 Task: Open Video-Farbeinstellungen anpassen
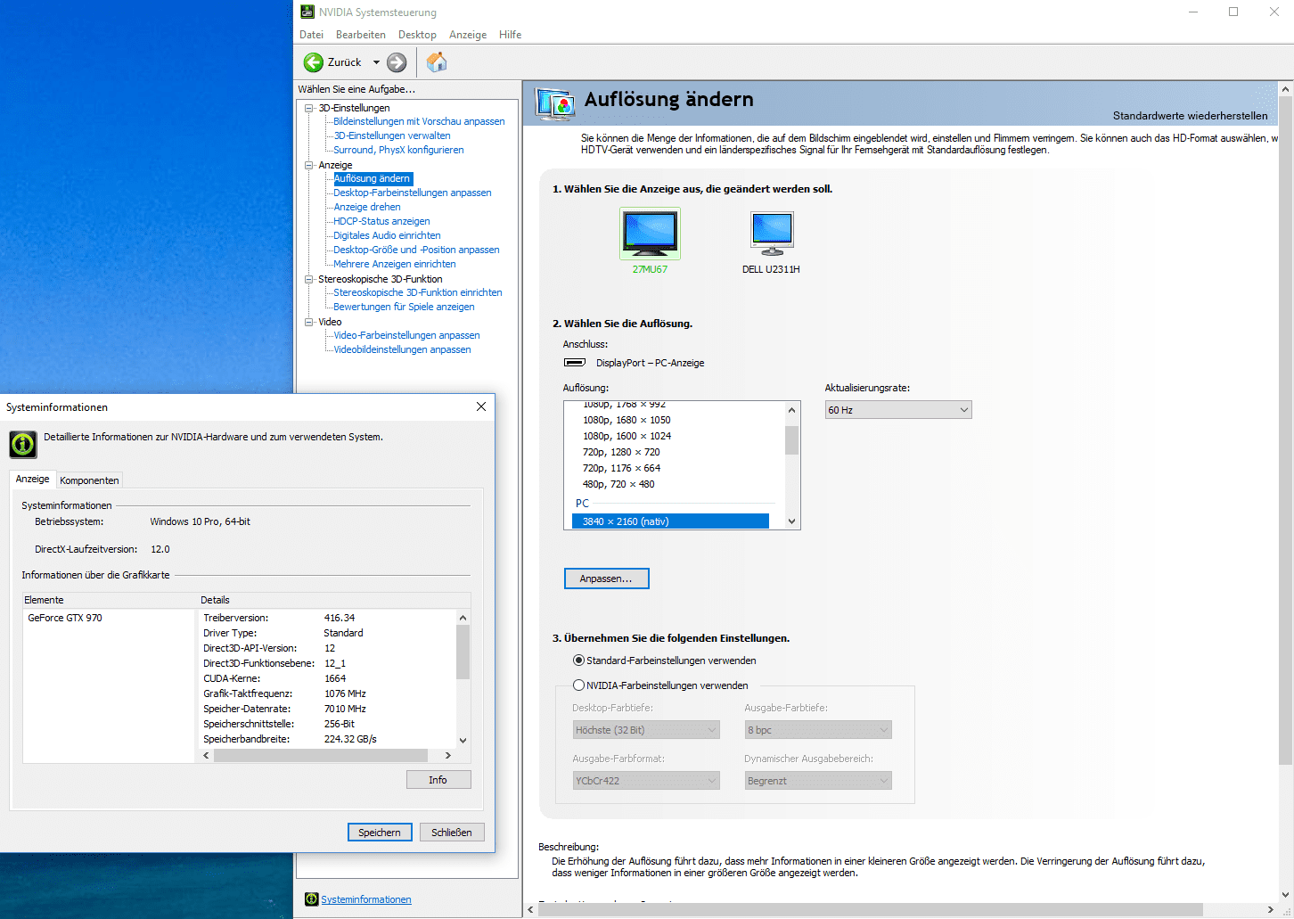[x=406, y=335]
